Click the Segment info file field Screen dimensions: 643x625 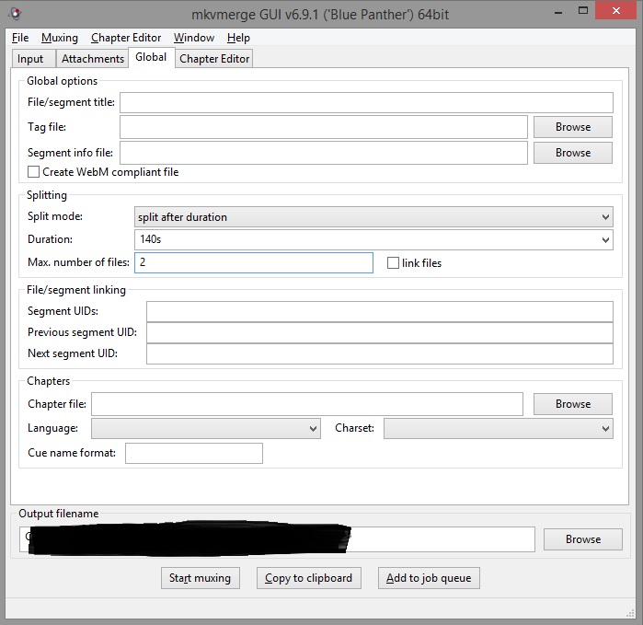click(x=324, y=153)
